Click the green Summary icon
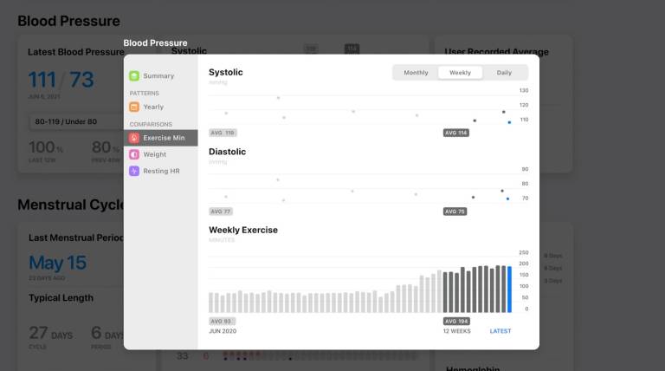The height and width of the screenshot is (371, 665). point(134,76)
